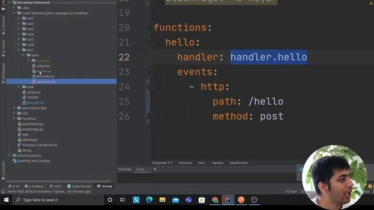Image resolution: width=374 pixels, height=210 pixels.
Task: Expand the .serverless folder under learn
Action: coord(28,61)
